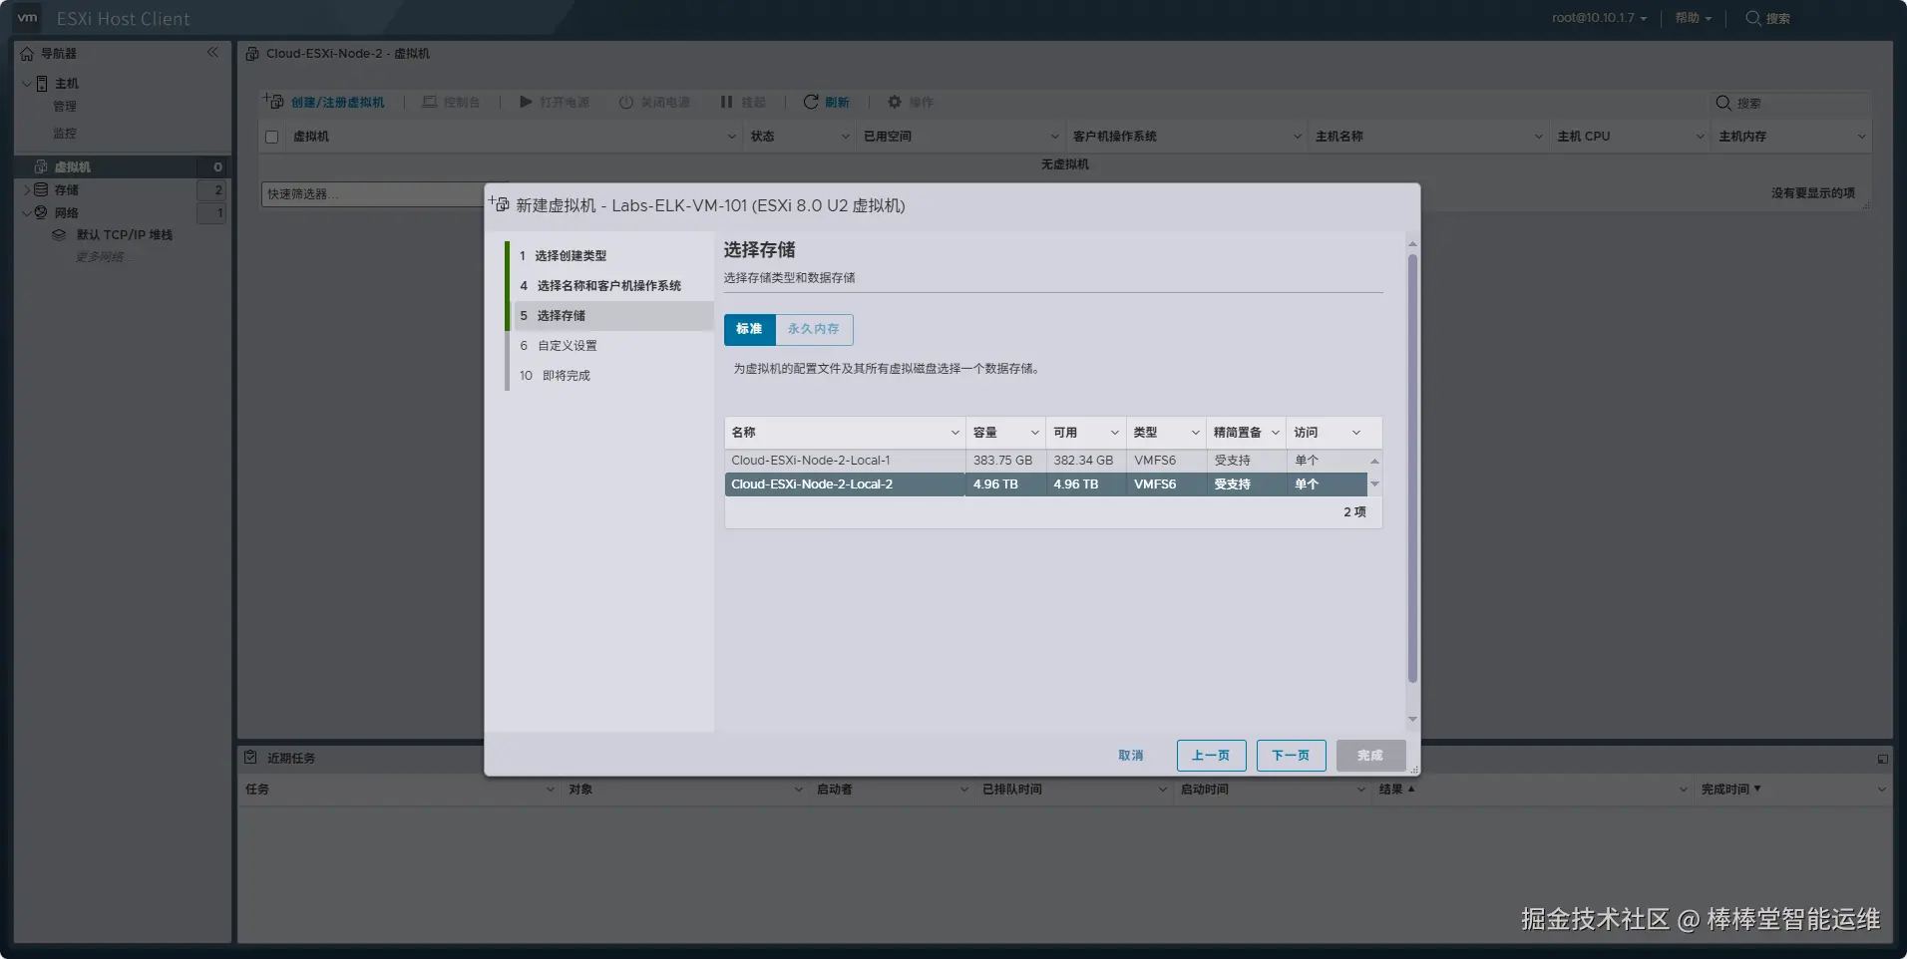The image size is (1907, 959).
Task: Go to wizard step 1 选择创建类型
Action: point(610,256)
